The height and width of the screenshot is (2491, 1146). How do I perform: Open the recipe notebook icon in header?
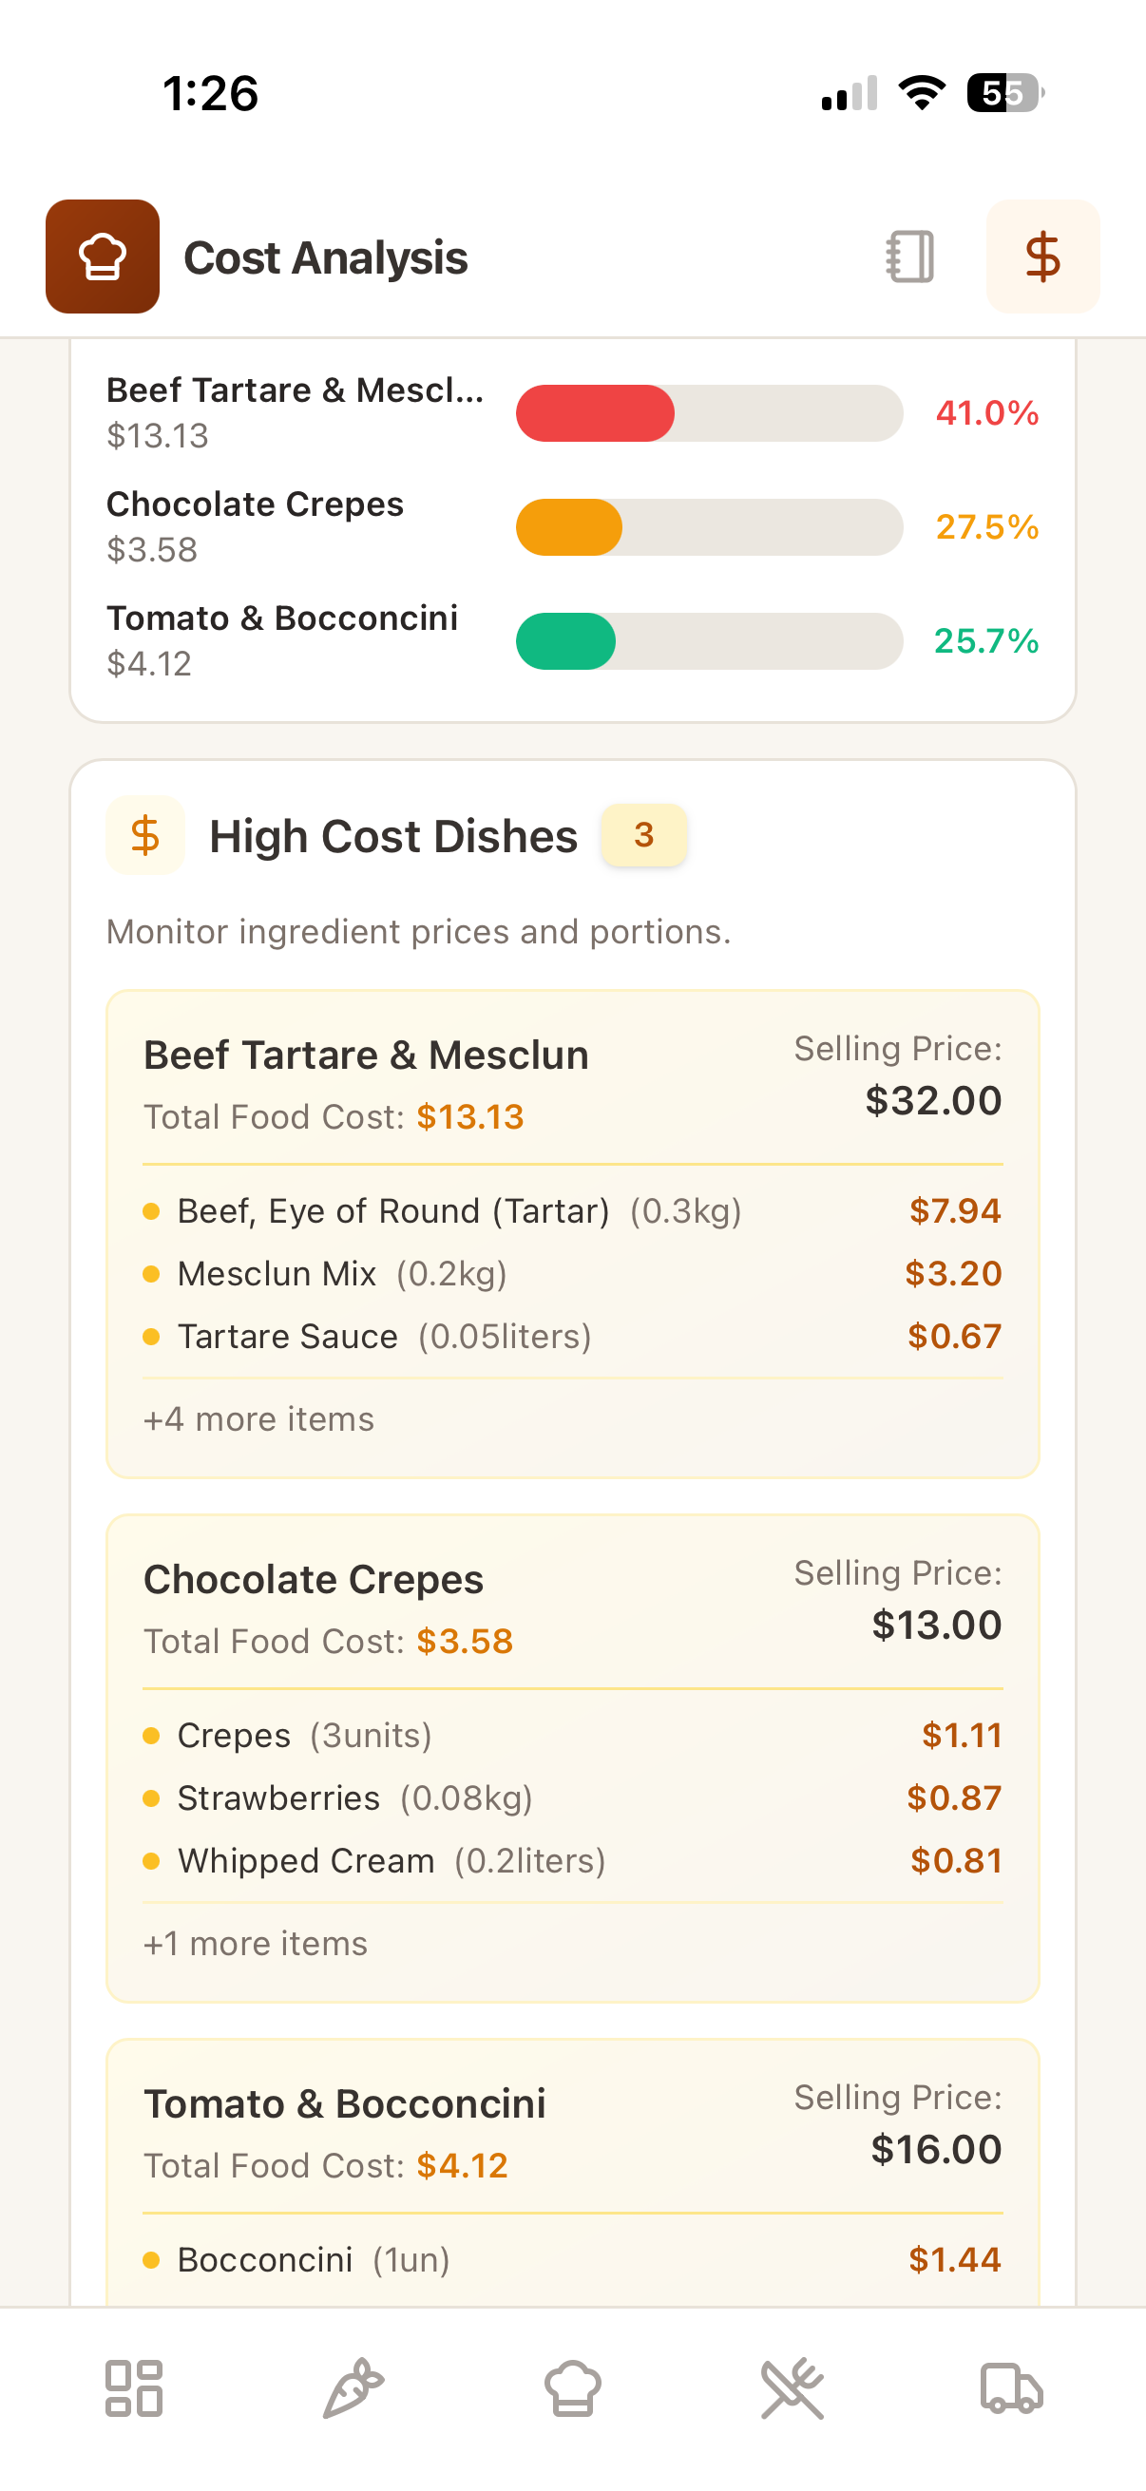tap(909, 257)
